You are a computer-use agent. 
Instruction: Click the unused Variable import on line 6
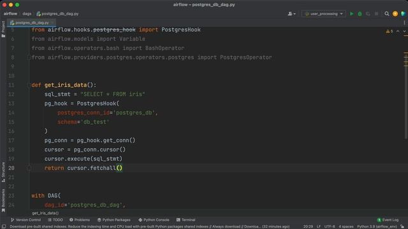(x=132, y=39)
